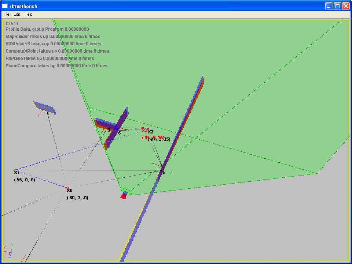Click the X0 point marker
352x264 pixels.
click(x=68, y=188)
